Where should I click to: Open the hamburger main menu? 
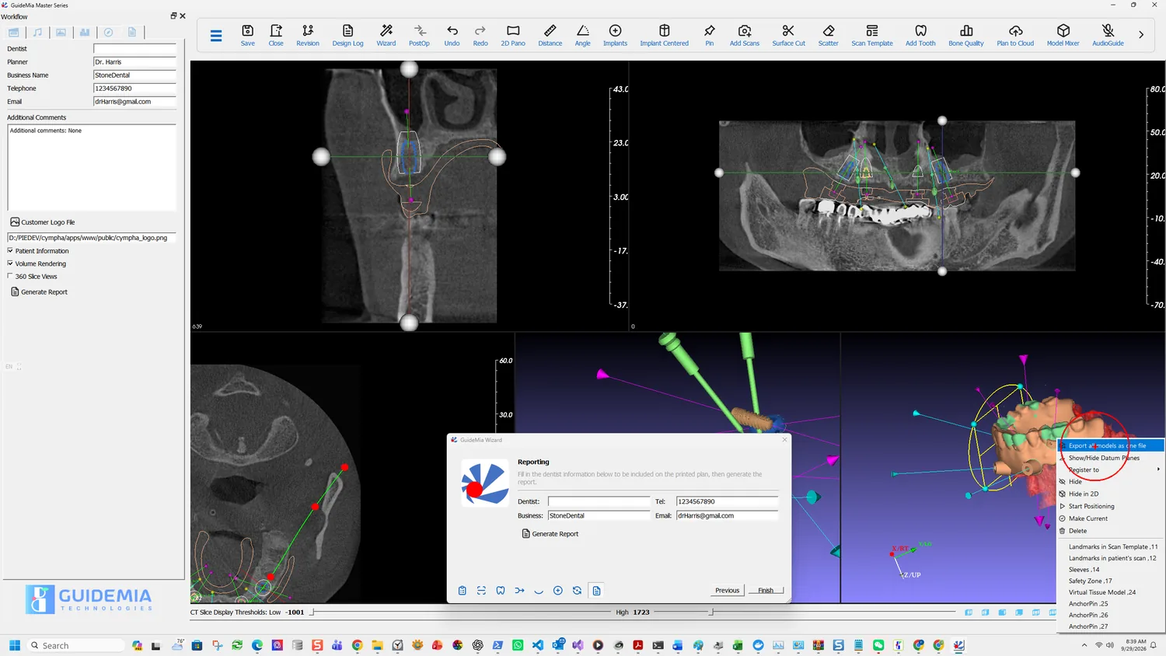[x=216, y=35]
